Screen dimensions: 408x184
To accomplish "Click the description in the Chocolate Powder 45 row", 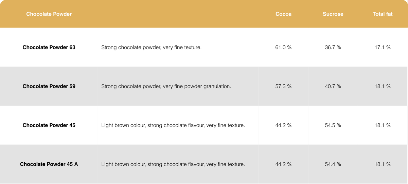I will pos(173,125).
